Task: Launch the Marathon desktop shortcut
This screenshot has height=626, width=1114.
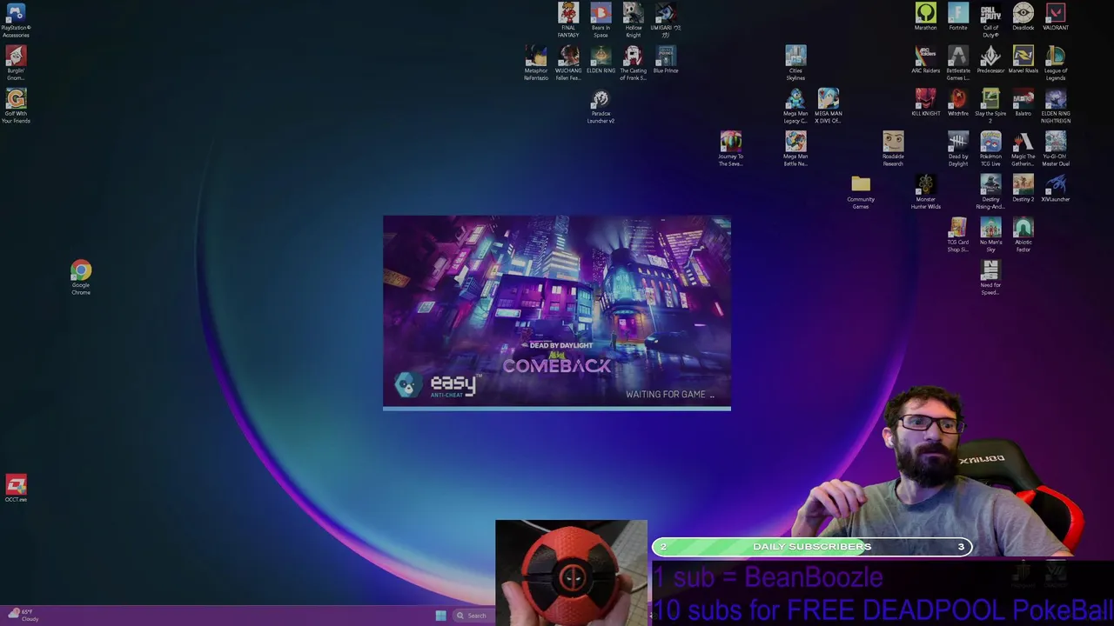Action: coord(926,17)
